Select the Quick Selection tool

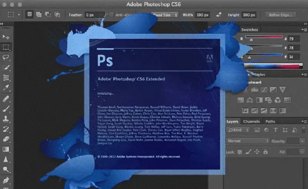click(6, 68)
